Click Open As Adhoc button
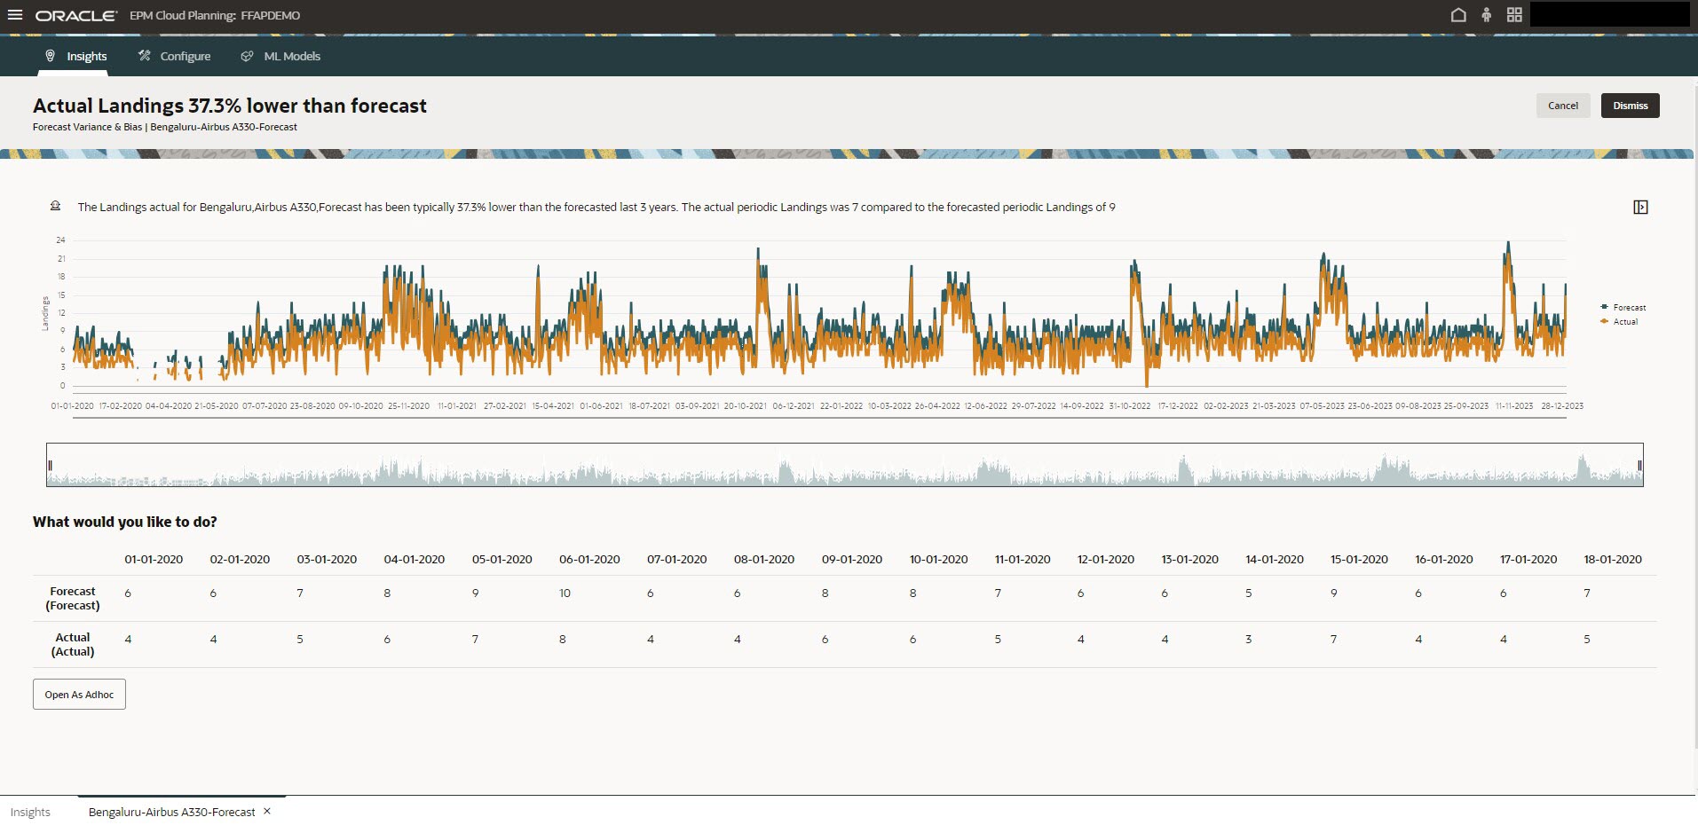 79,695
